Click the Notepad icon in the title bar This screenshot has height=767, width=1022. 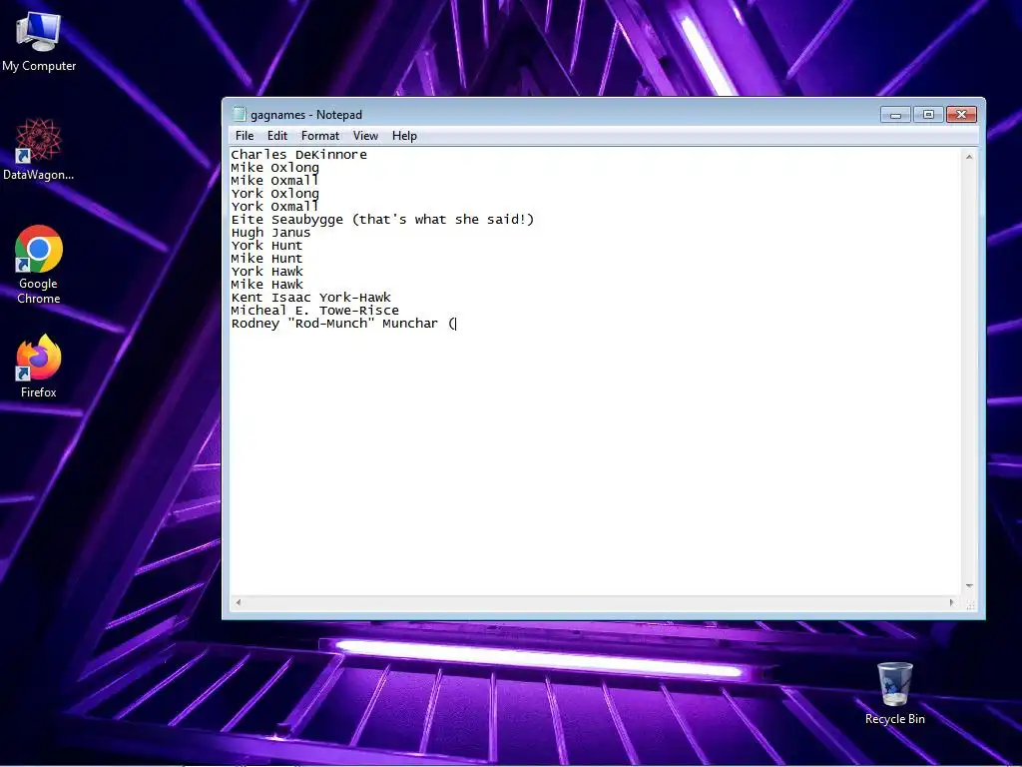tap(240, 114)
